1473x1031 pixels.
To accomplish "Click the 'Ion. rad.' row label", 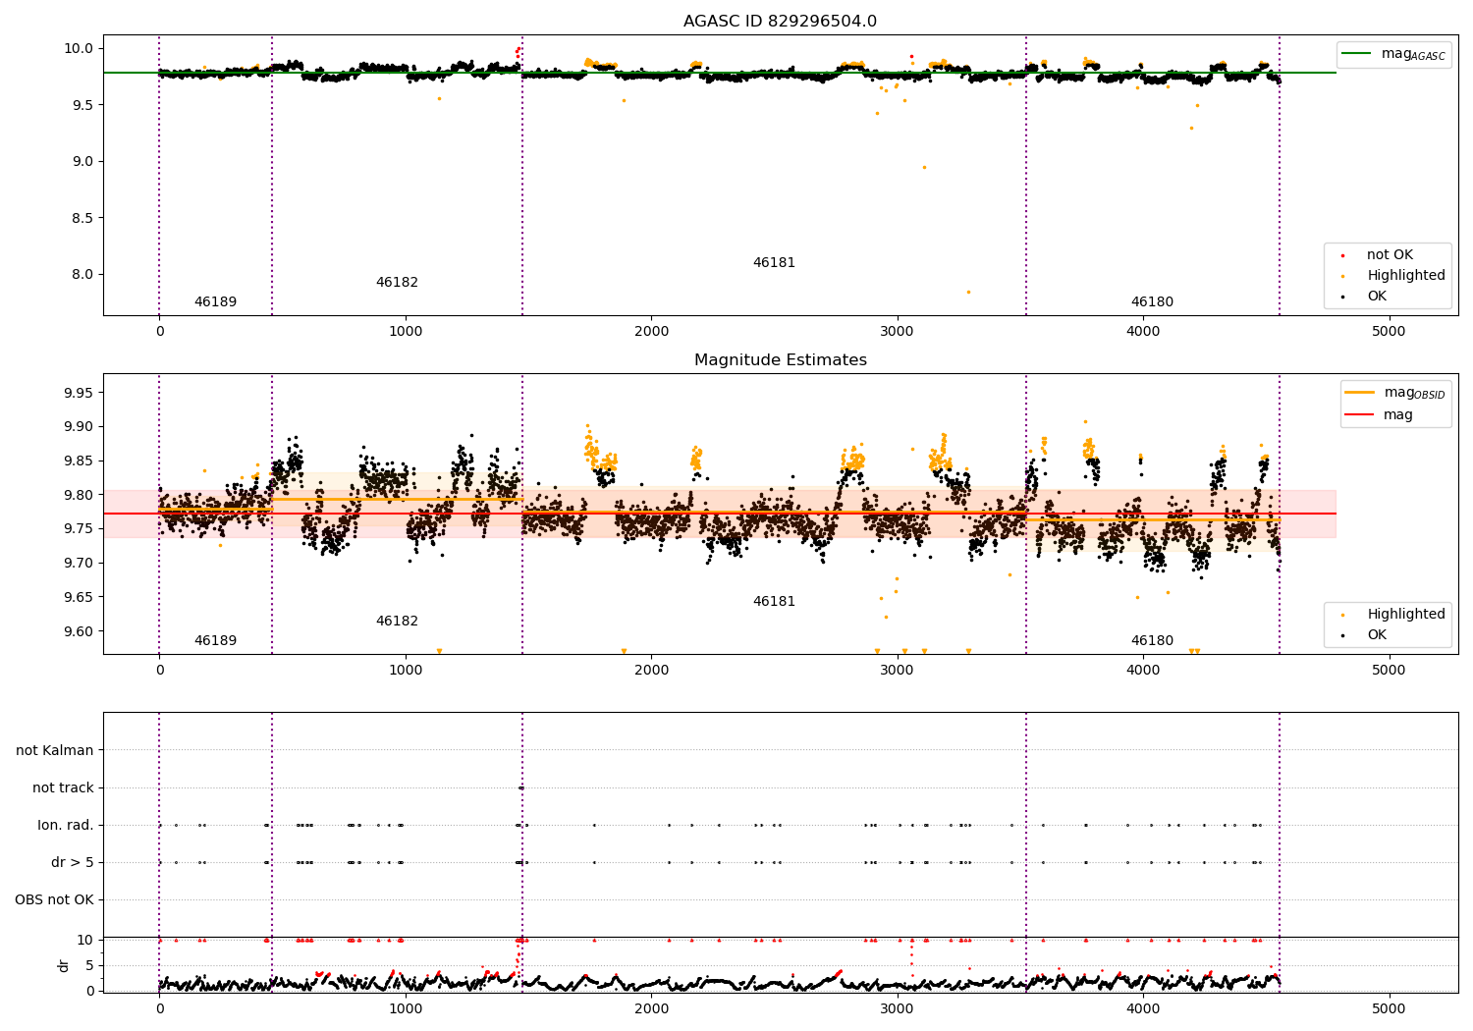I will click(66, 825).
